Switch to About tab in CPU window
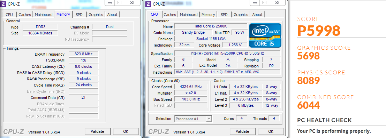386x138 pixels. (257, 15)
